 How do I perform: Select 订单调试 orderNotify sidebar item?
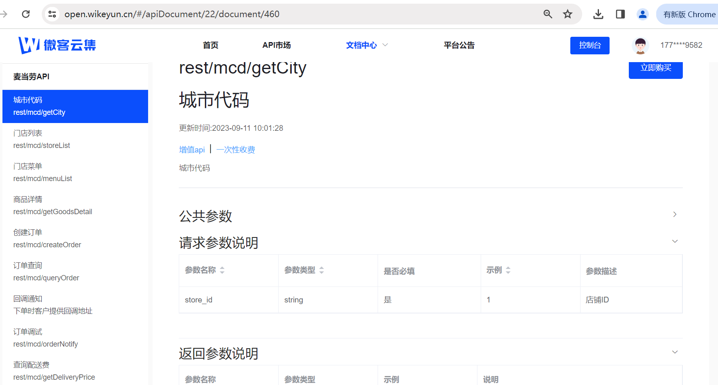point(75,338)
